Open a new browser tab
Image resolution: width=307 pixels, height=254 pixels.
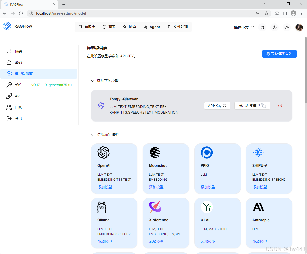tap(64, 4)
